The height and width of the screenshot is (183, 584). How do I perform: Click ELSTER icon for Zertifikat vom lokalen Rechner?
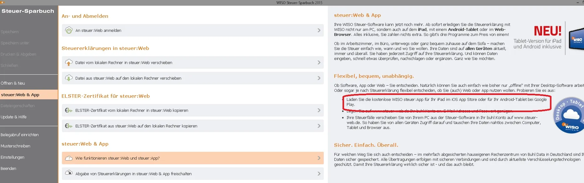[69, 110]
